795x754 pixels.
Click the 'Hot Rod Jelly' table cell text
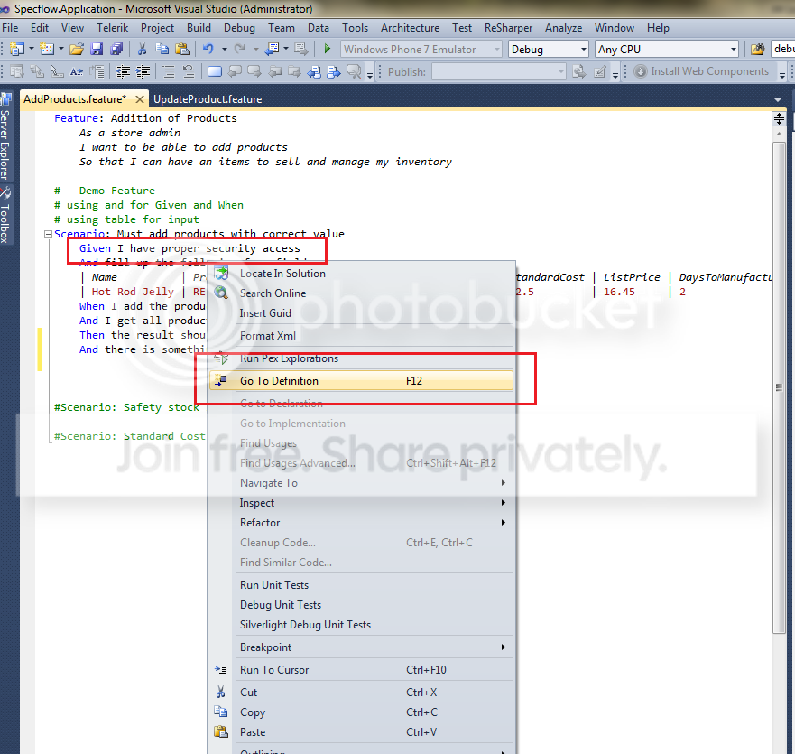point(133,292)
